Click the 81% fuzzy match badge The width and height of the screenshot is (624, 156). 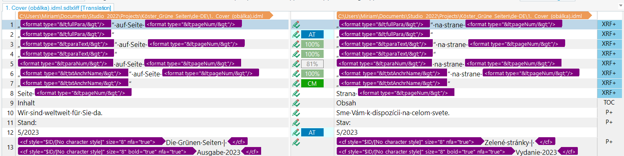[312, 64]
